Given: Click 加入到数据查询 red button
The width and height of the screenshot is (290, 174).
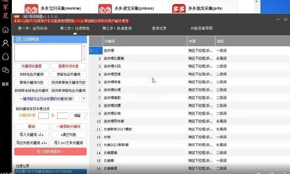Looking at the screenshot, I should click(50, 151).
